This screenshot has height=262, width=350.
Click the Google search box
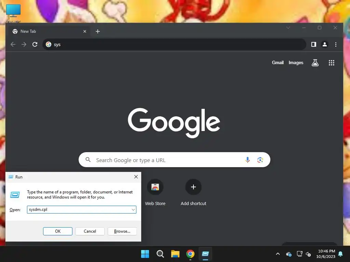pos(174,160)
